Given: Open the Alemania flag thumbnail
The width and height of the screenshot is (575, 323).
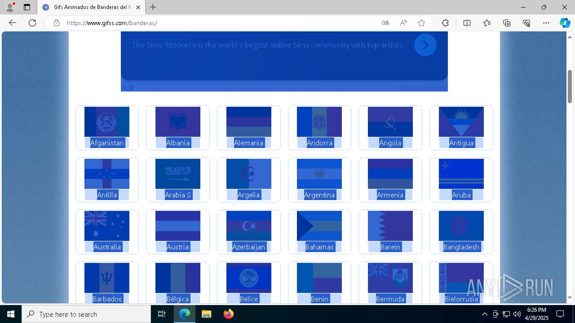Looking at the screenshot, I should click(249, 122).
